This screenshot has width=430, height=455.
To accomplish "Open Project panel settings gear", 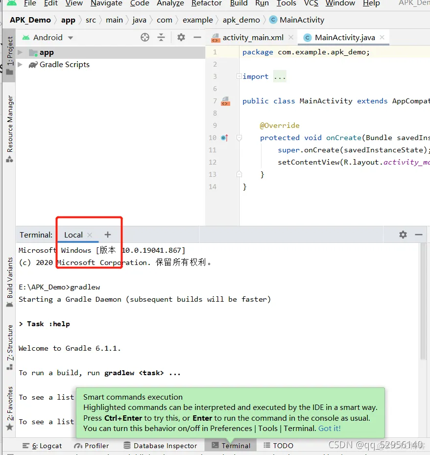I will coord(181,37).
